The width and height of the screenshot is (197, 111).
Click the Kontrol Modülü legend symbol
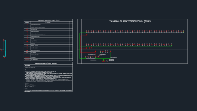27,46
